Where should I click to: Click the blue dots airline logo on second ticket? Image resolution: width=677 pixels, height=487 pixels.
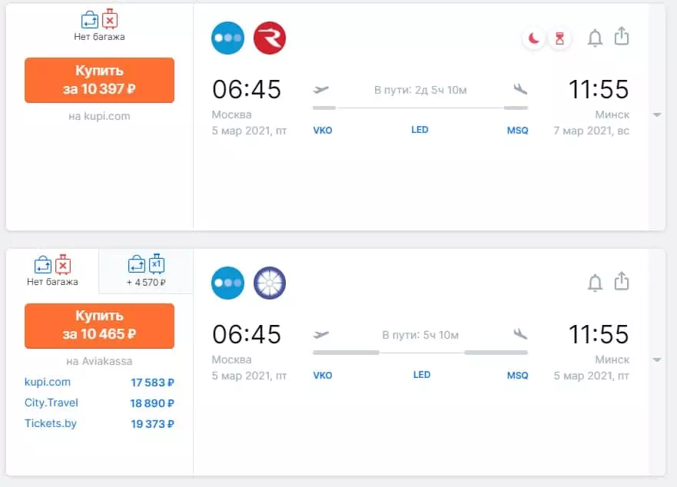click(x=227, y=283)
